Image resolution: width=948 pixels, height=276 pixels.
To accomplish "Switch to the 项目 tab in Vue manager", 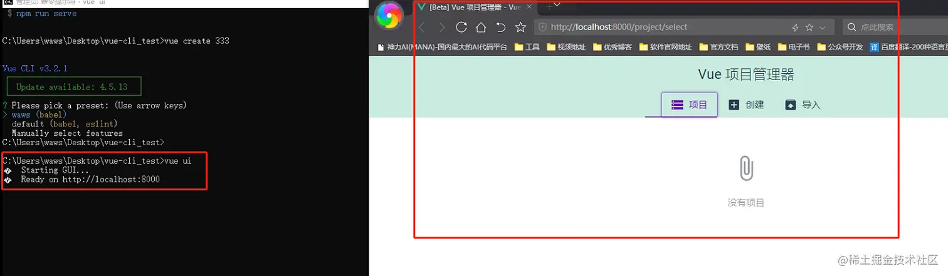I will (689, 105).
